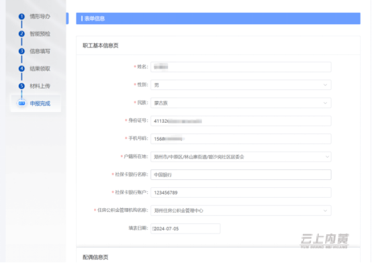372x263 pixels.
Task: Click step 4 circle icon 结果领取
Action: click(21, 69)
